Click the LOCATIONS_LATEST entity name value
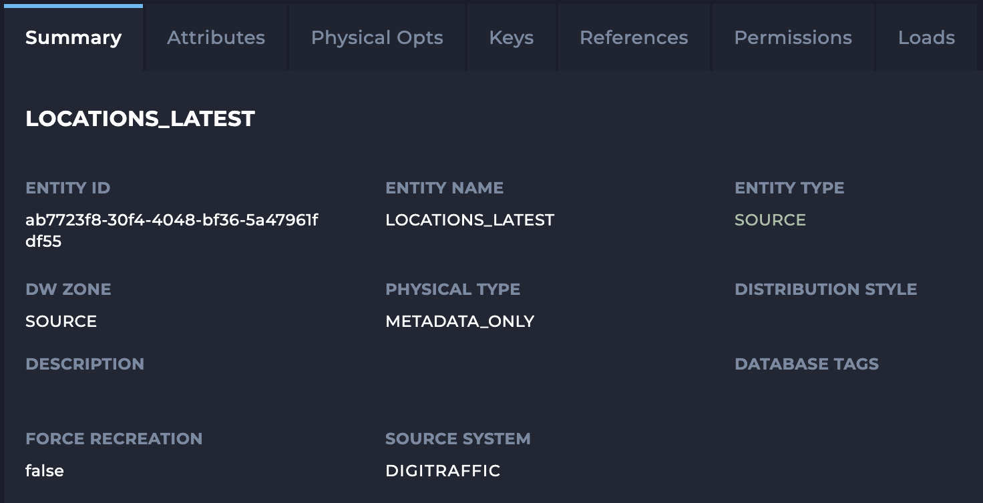The height and width of the screenshot is (503, 983). (469, 219)
